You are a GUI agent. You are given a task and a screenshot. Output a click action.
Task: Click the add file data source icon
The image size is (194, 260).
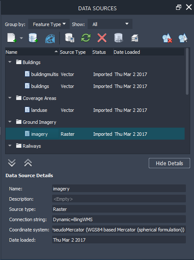tap(12, 38)
